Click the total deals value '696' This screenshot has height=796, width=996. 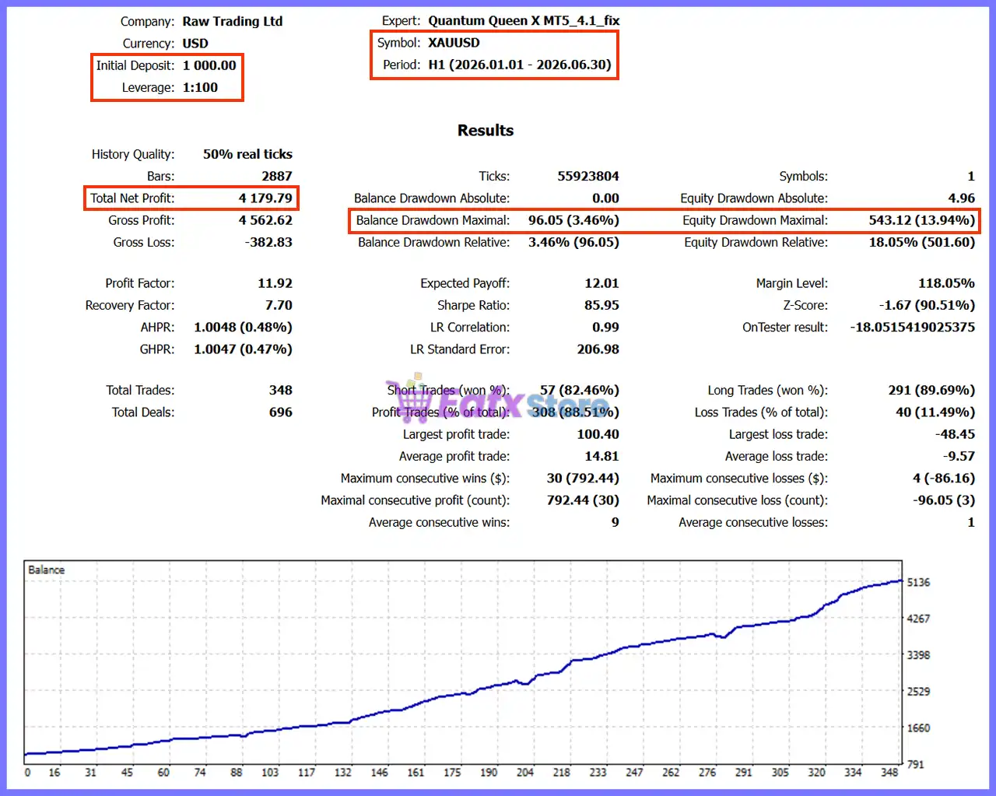point(281,412)
